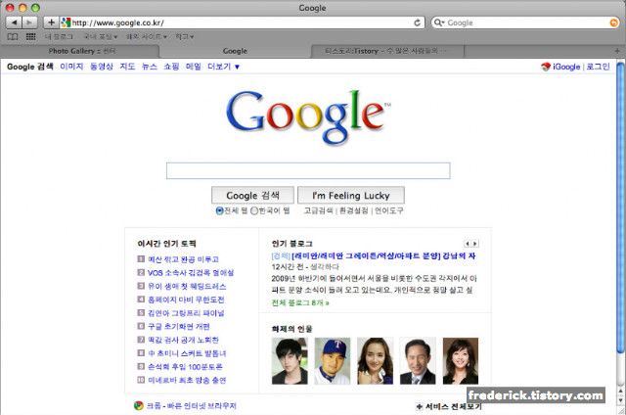
Task: Click the Google search text box
Action: pos(308,171)
